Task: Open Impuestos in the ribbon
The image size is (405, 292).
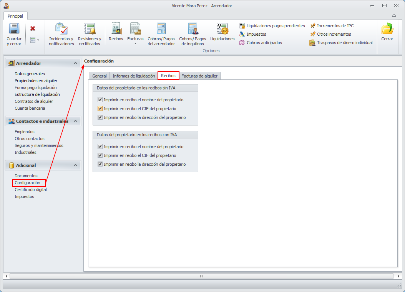Action: point(252,34)
